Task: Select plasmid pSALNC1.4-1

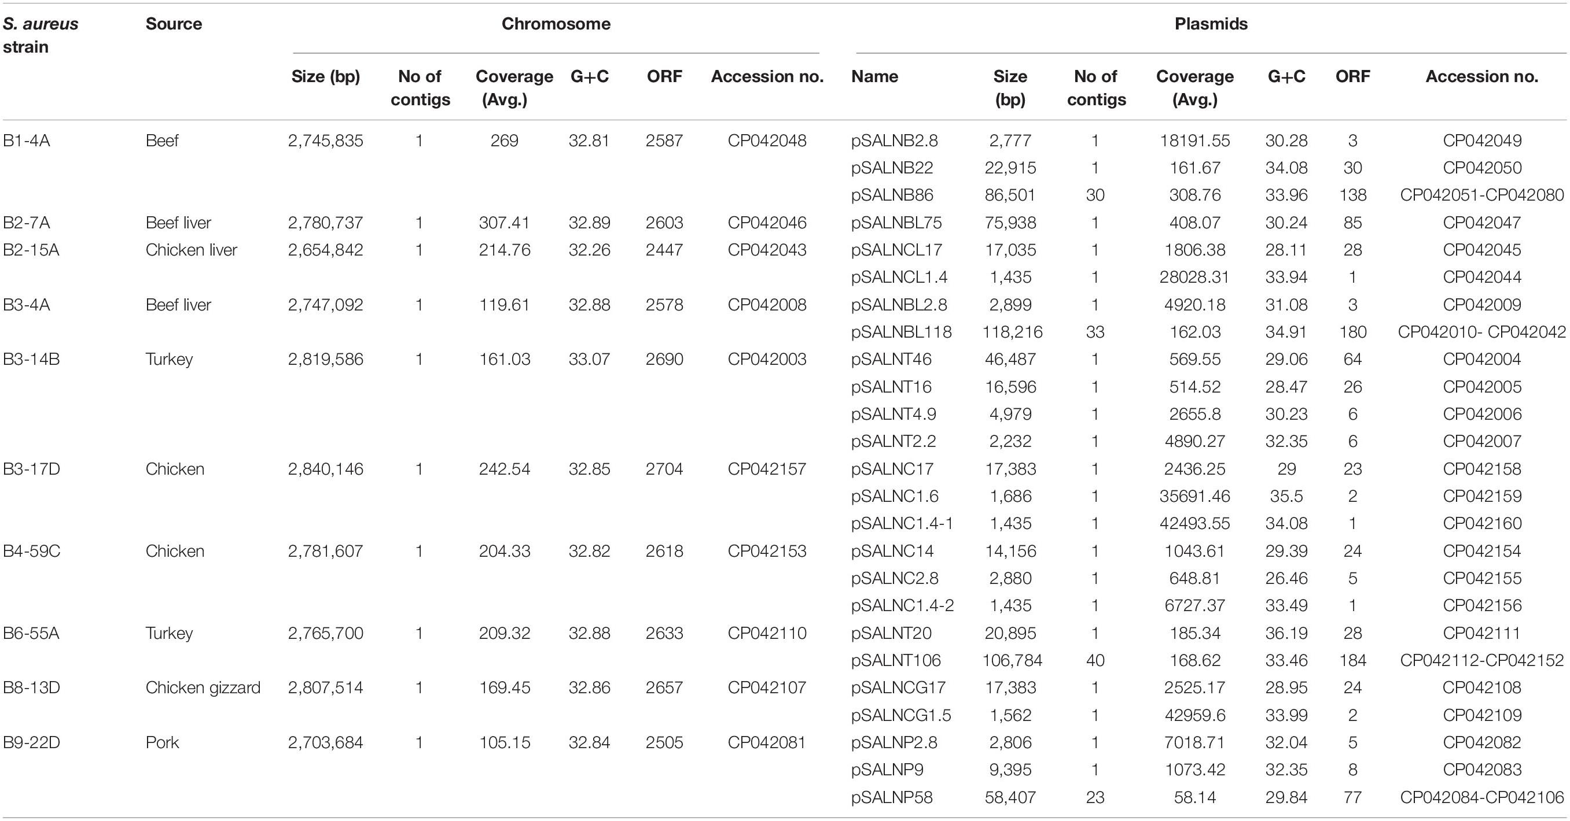Action: coord(902,524)
